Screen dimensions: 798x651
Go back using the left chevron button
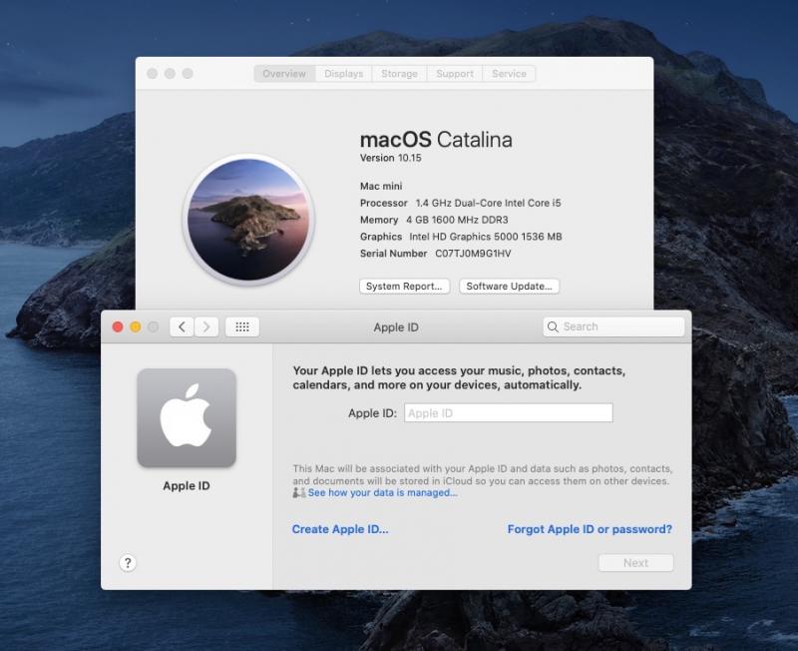coord(182,327)
